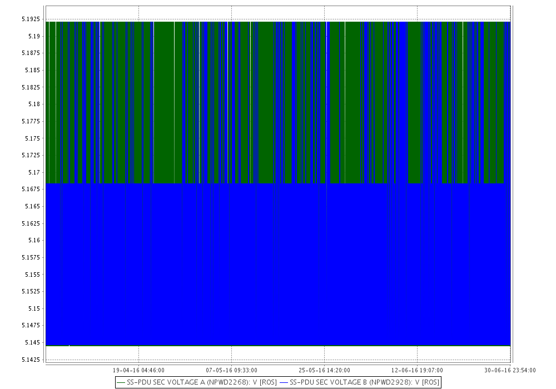
Task: Click y-axis value 5.145
Action: click(33, 342)
